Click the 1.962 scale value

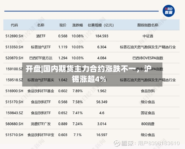[102, 91]
